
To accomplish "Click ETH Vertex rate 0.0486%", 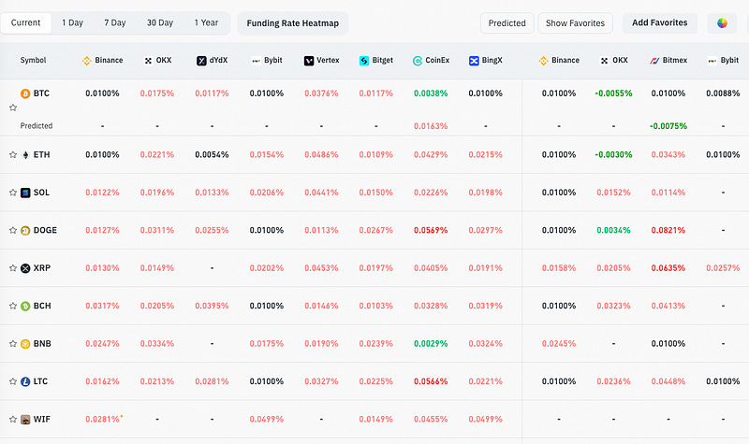I will tap(321, 154).
